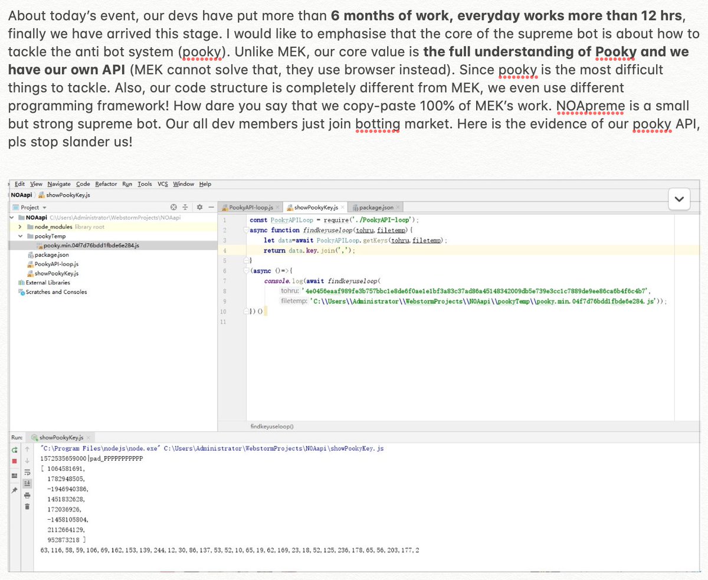Hide the Project panel with minus icon
The image size is (708, 580).
211,207
